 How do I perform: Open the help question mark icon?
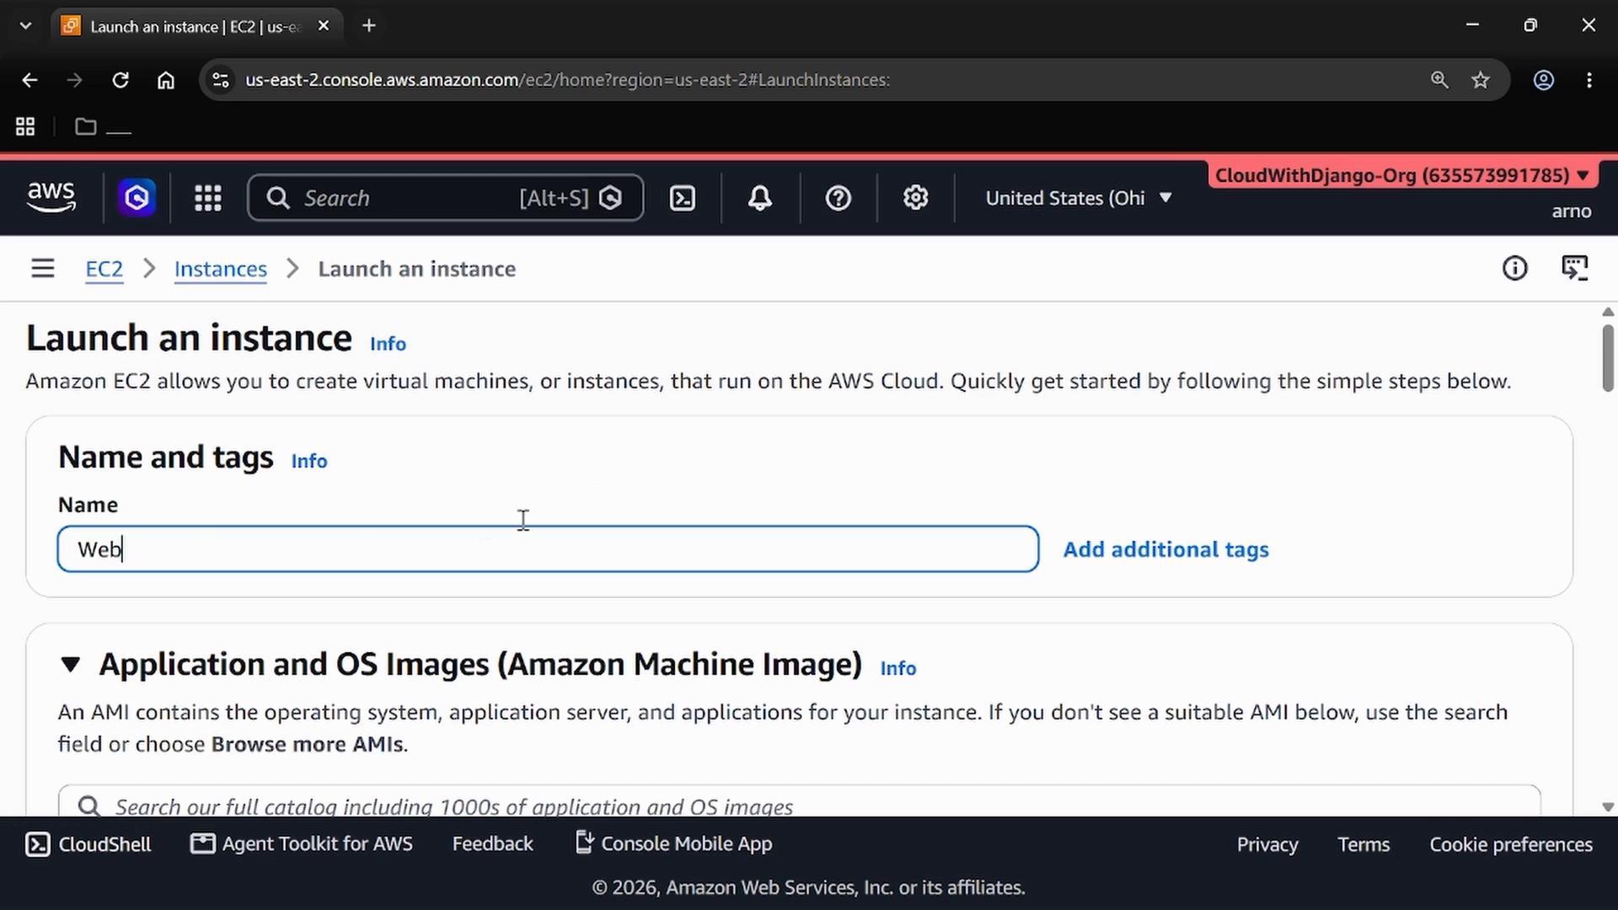click(x=838, y=198)
